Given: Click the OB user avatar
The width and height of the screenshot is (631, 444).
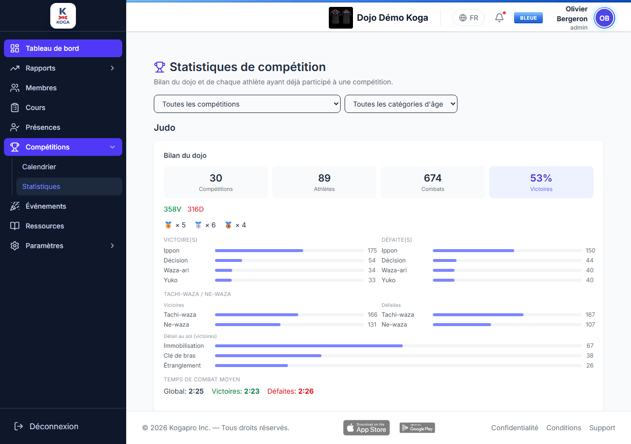Looking at the screenshot, I should tap(604, 18).
